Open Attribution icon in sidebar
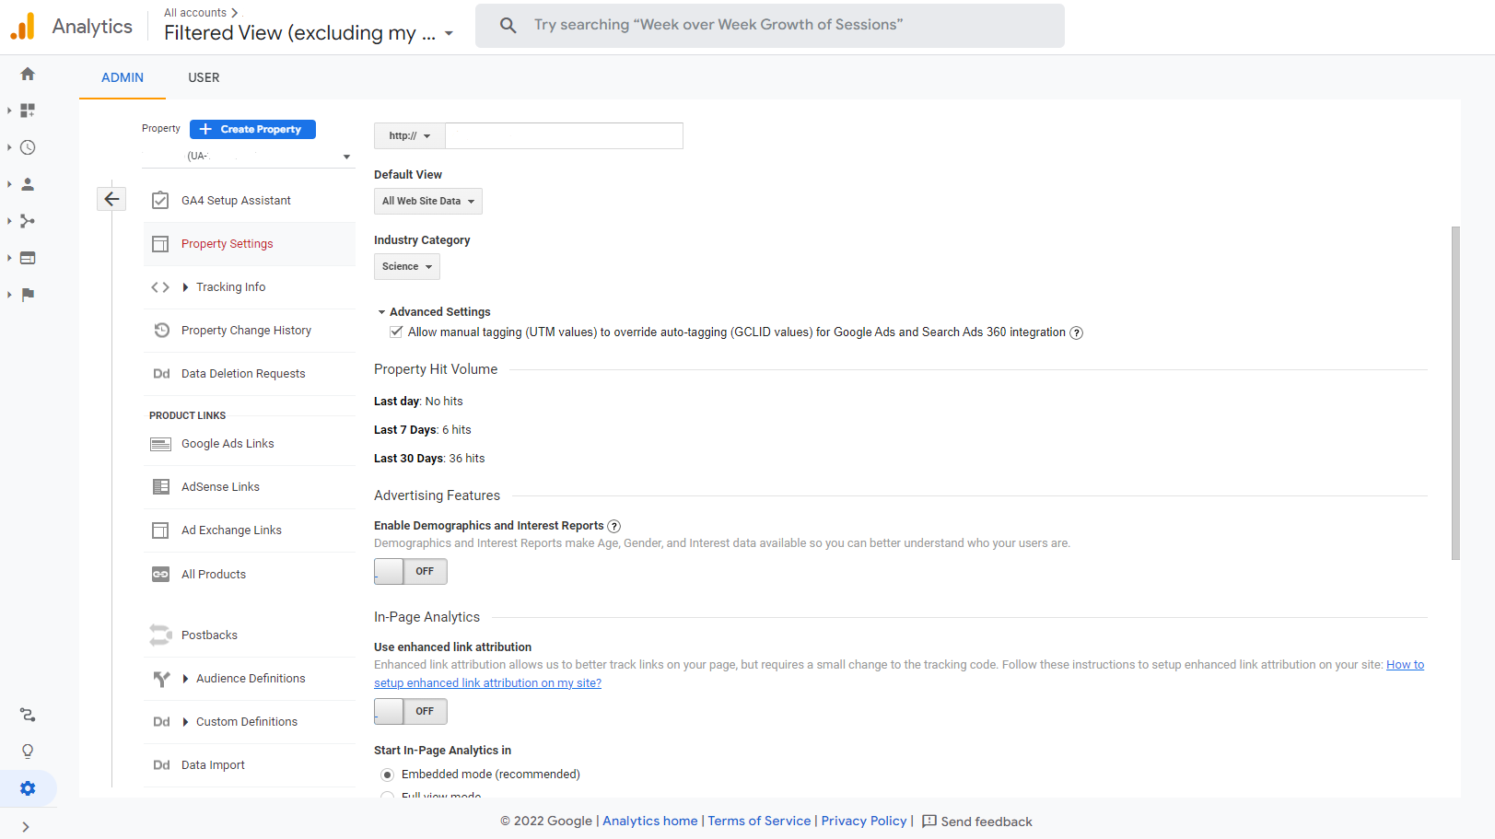1495x839 pixels. click(x=28, y=715)
